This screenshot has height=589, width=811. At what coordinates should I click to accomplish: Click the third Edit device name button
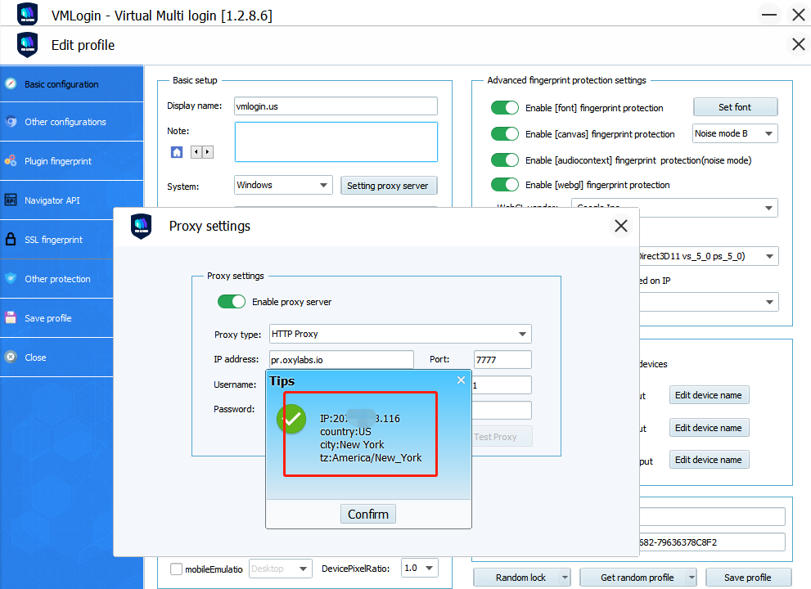click(x=709, y=459)
